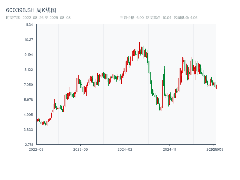Click the 5.978 y-axis label
Screen dimensions: 240x180
click(29, 99)
